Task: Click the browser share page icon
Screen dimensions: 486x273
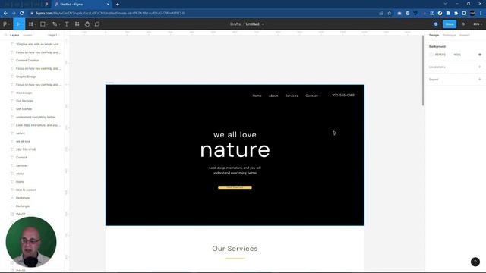Action: point(381,14)
